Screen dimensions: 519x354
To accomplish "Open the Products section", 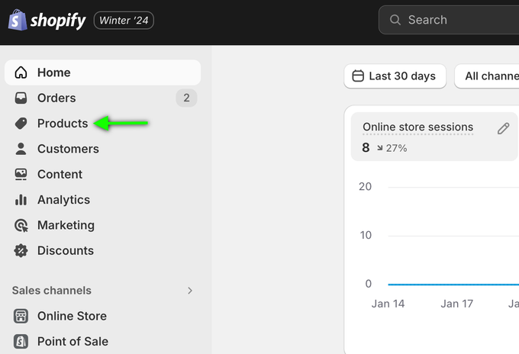I will pyautogui.click(x=63, y=124).
